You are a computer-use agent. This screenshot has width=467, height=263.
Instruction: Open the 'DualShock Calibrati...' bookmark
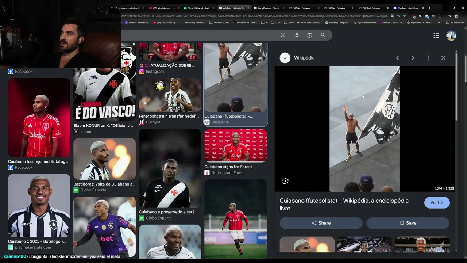(310, 23)
